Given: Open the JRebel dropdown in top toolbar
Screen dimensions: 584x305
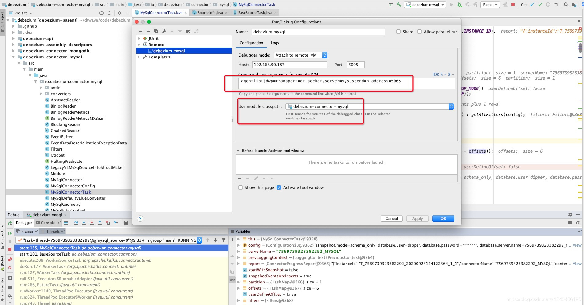Looking at the screenshot, I should pos(490,5).
